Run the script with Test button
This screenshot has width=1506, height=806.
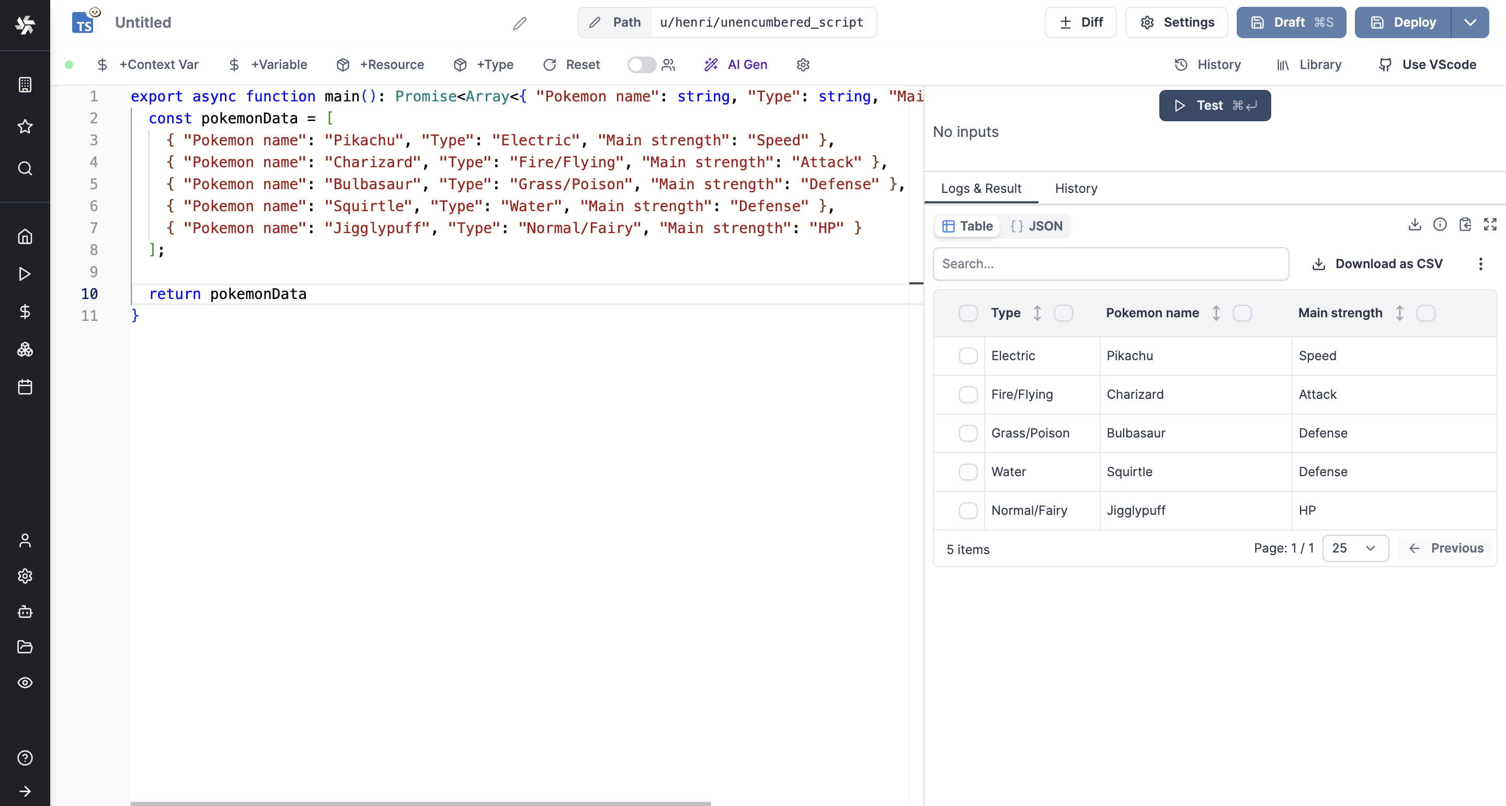point(1214,106)
